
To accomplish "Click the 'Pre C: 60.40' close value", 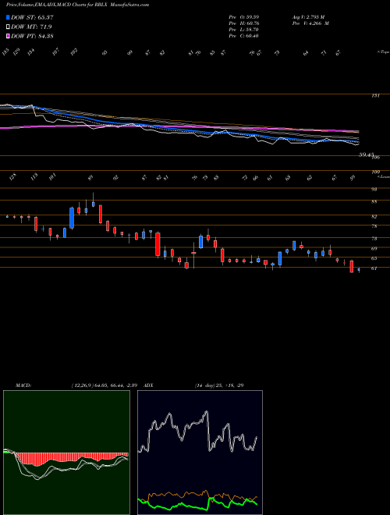I will pos(243,36).
